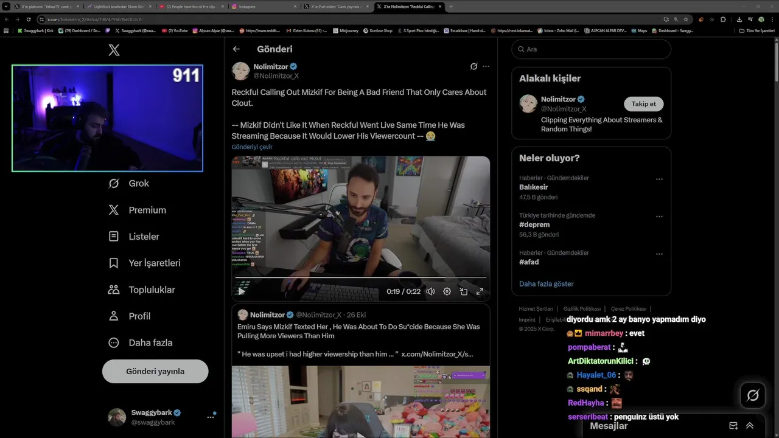Go to Topluluklar communities
The width and height of the screenshot is (779, 438).
click(x=141, y=290)
